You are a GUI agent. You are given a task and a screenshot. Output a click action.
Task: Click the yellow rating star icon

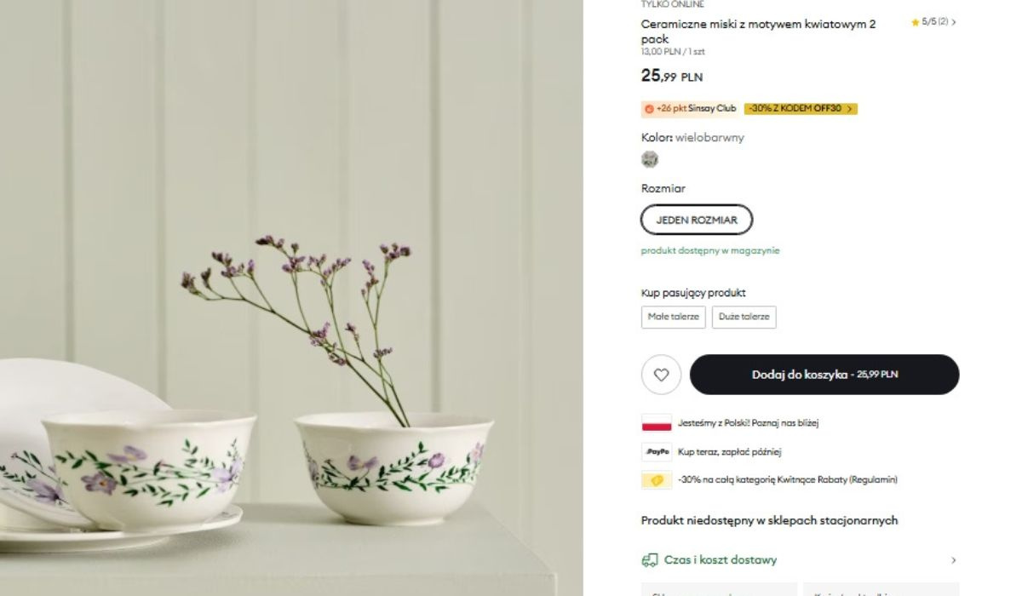point(915,22)
